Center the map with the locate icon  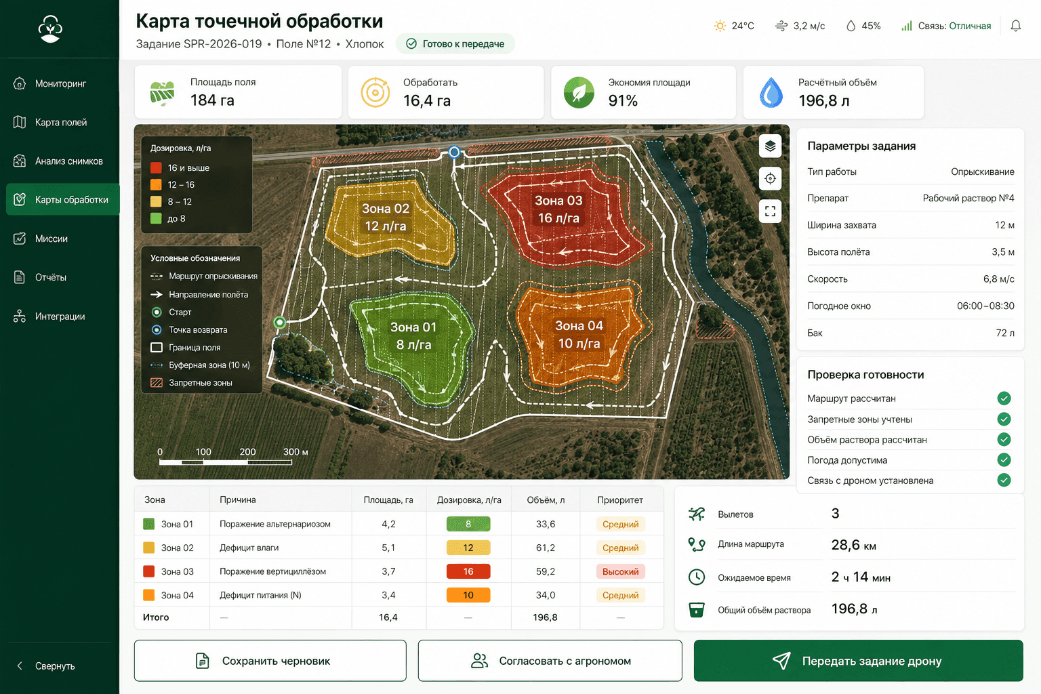coord(770,178)
